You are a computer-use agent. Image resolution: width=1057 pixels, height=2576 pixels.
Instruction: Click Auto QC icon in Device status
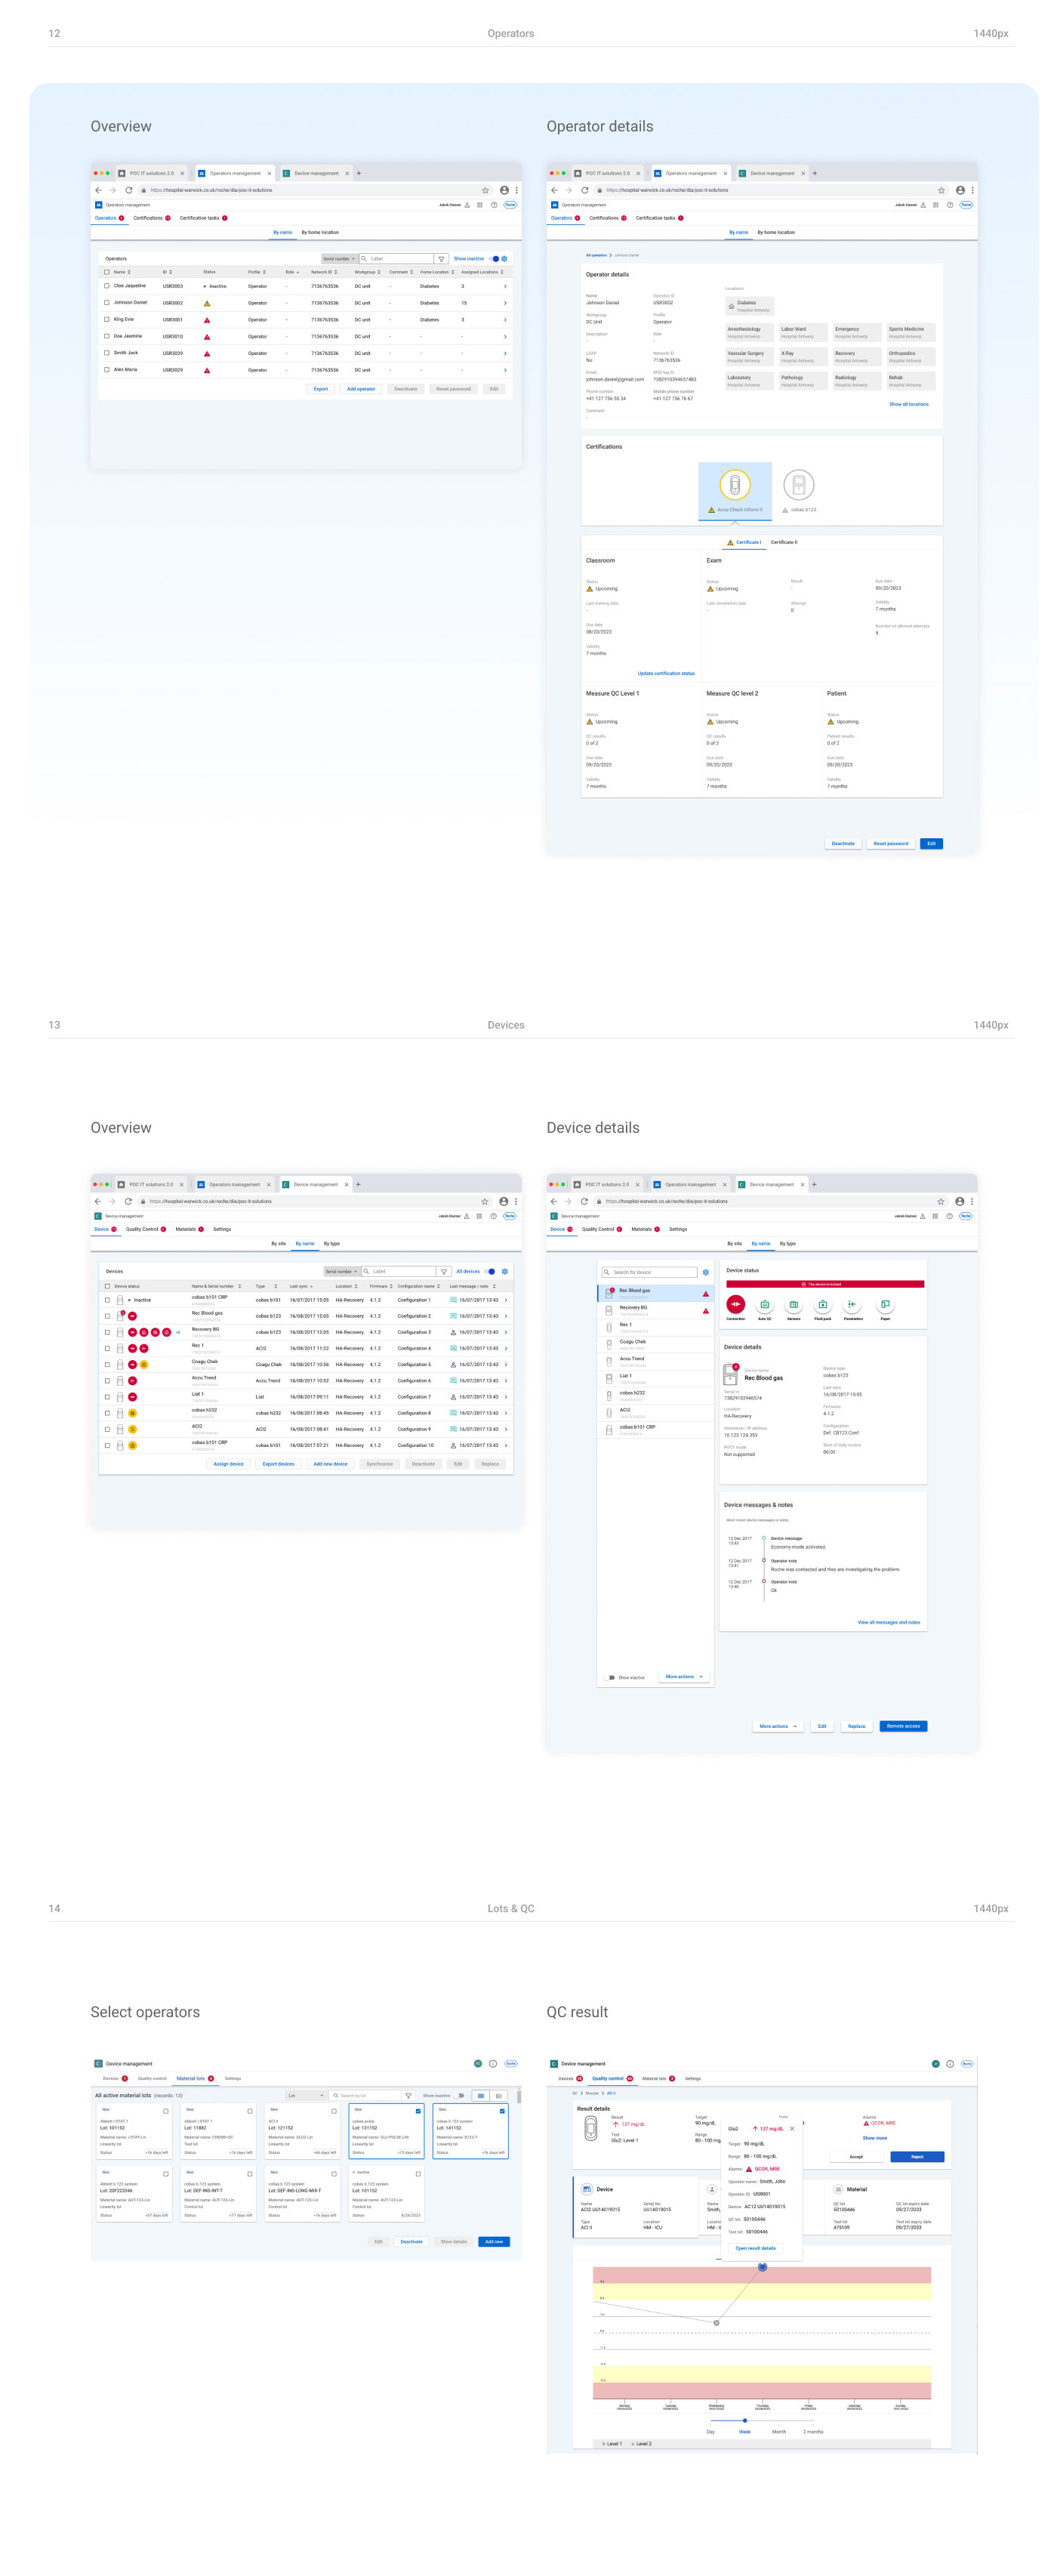coord(764,1304)
